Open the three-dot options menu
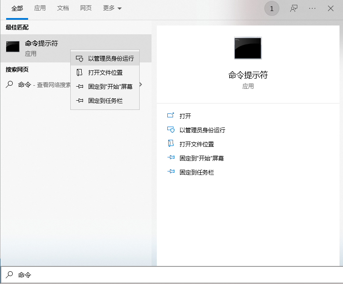The width and height of the screenshot is (343, 284). pos(312,8)
